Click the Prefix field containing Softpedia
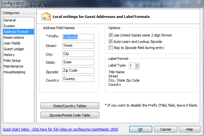The width and height of the screenshot is (204, 136). coord(78,37)
